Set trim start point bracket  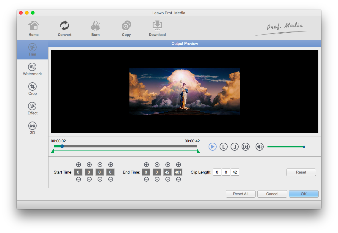pos(223,147)
